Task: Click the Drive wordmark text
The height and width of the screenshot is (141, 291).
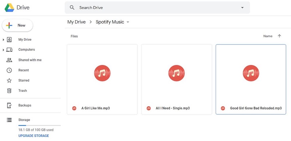Action: point(23,8)
